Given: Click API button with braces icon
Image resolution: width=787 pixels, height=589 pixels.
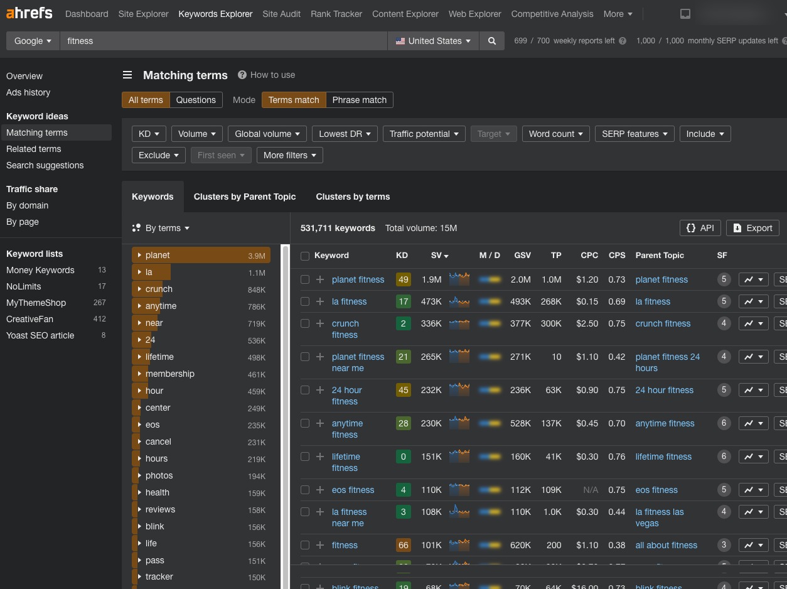Looking at the screenshot, I should pyautogui.click(x=700, y=228).
